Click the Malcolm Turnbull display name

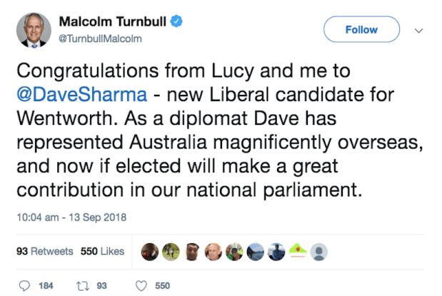tap(111, 22)
